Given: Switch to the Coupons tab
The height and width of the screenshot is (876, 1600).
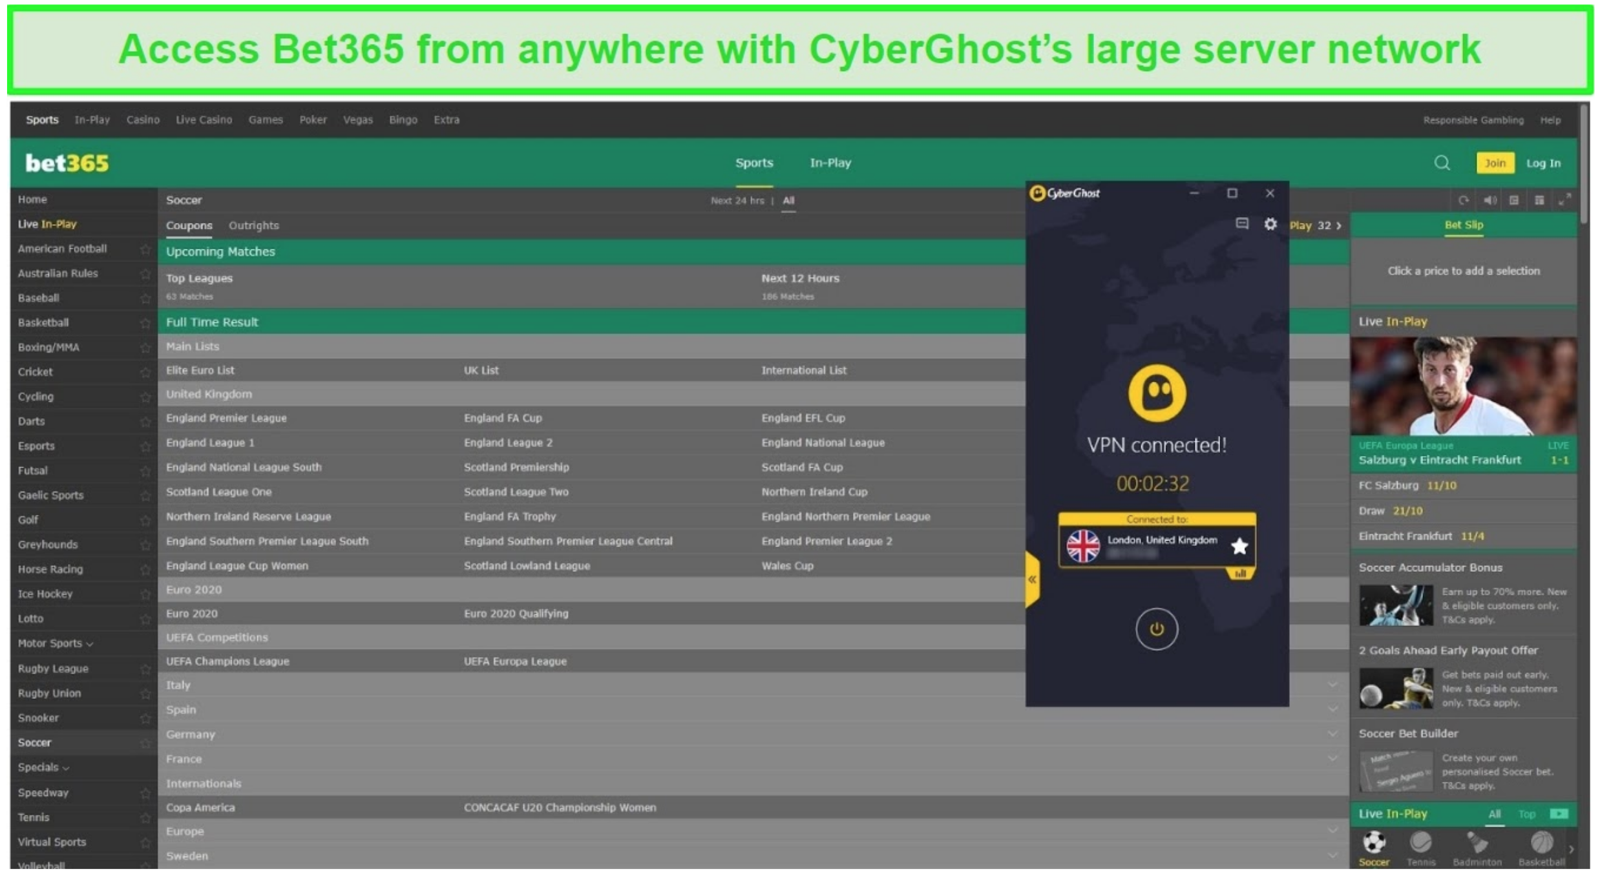Looking at the screenshot, I should coord(189,225).
